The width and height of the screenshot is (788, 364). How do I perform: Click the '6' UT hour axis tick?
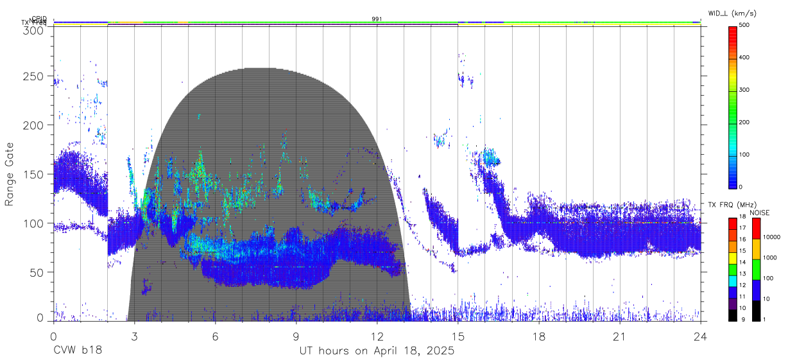[215, 336]
